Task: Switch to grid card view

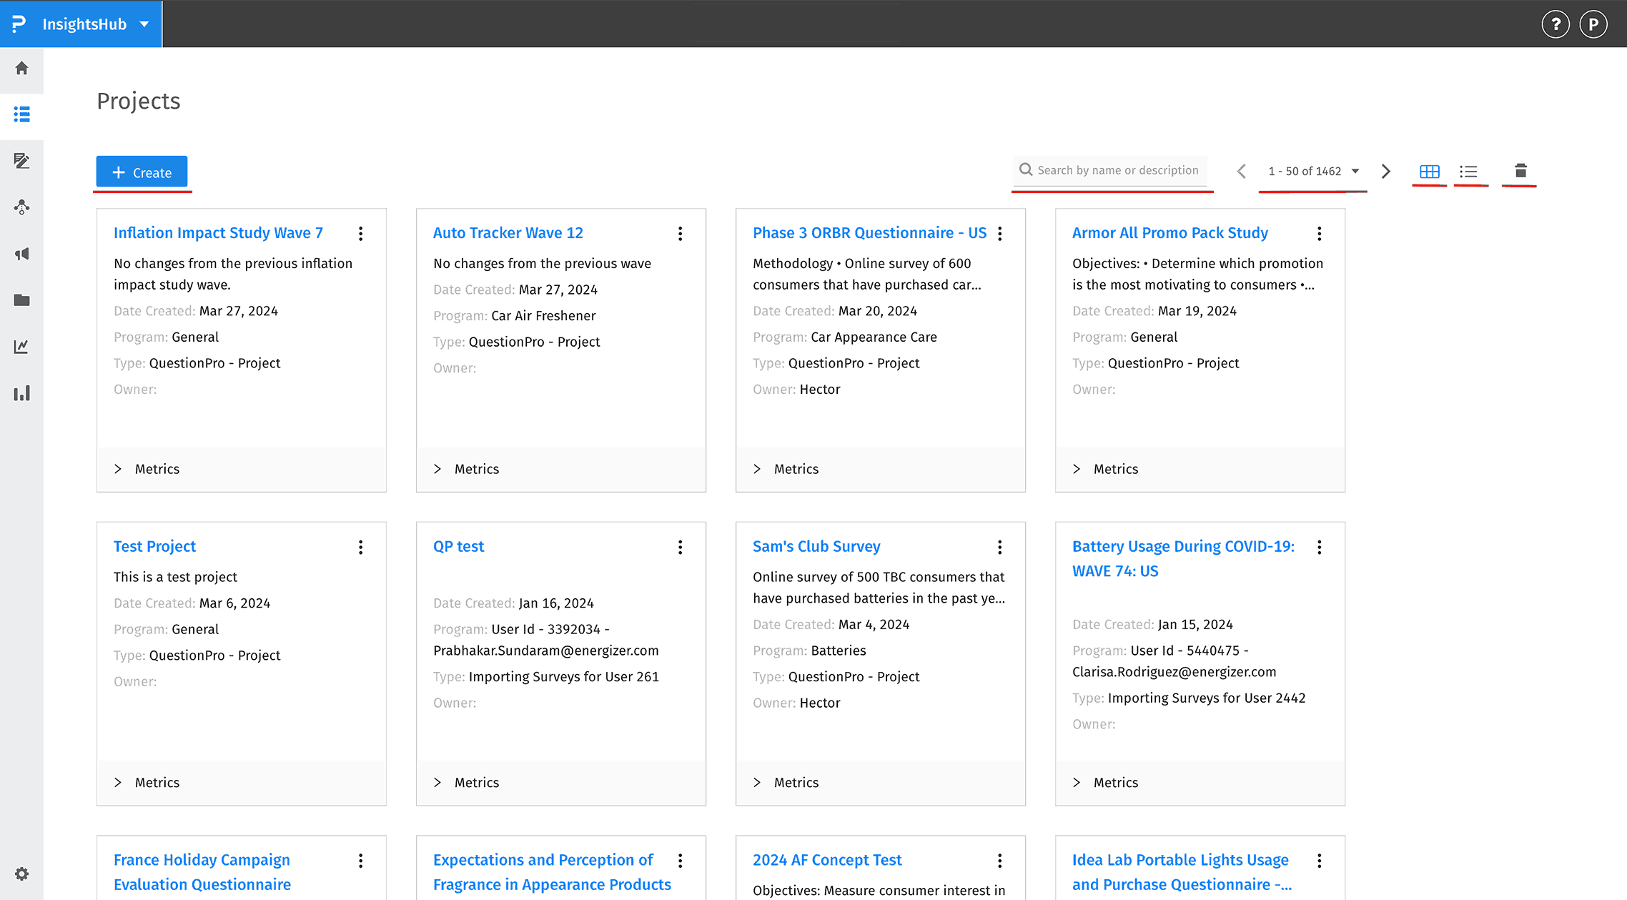Action: 1429,172
